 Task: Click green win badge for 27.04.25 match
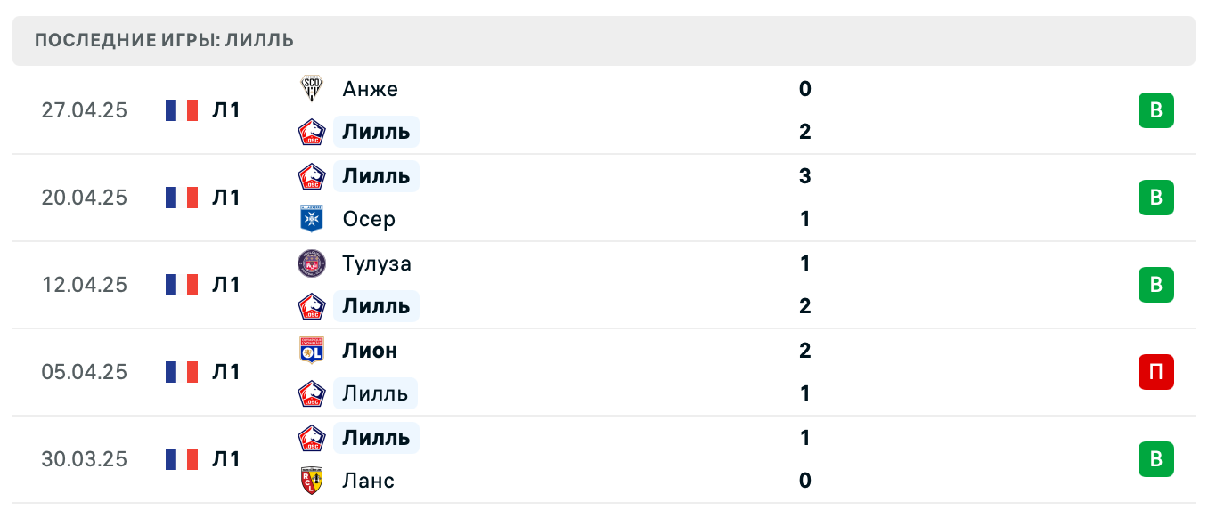[x=1155, y=110]
